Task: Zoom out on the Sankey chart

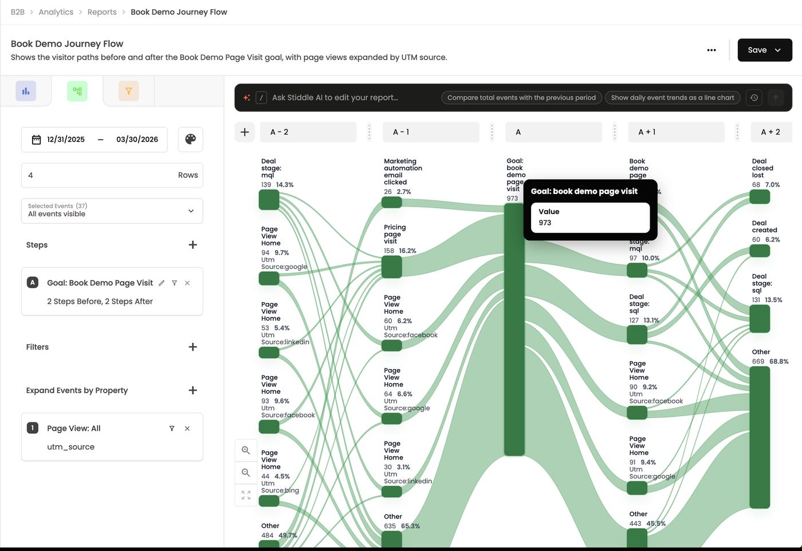Action: pos(246,473)
